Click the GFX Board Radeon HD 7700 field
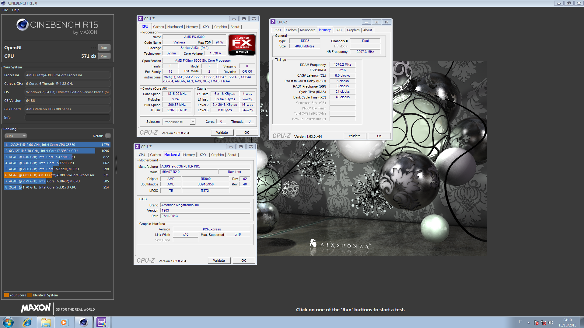This screenshot has width=584, height=328. click(67, 109)
